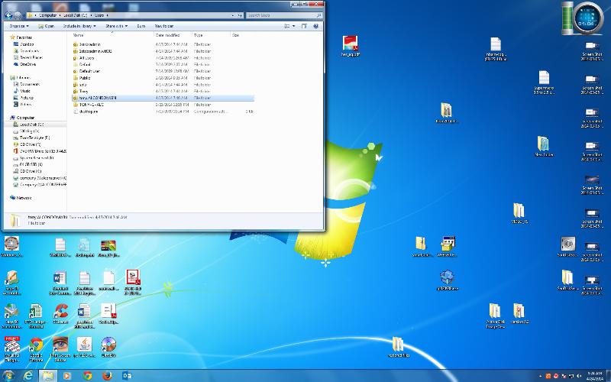Click Computer in the address bar breadcrumb
The height and width of the screenshot is (382, 611).
(x=47, y=15)
